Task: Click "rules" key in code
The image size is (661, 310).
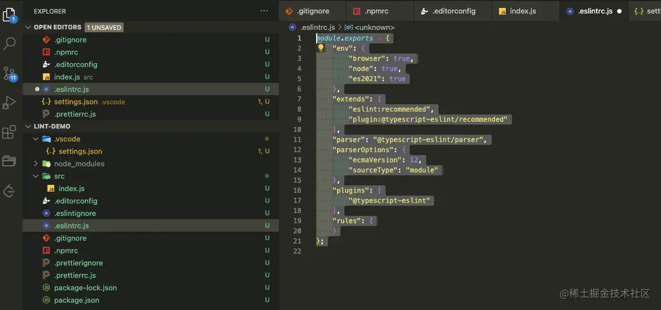Action: [x=347, y=221]
